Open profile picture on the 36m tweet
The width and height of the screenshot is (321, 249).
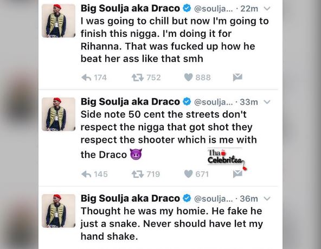click(x=59, y=210)
